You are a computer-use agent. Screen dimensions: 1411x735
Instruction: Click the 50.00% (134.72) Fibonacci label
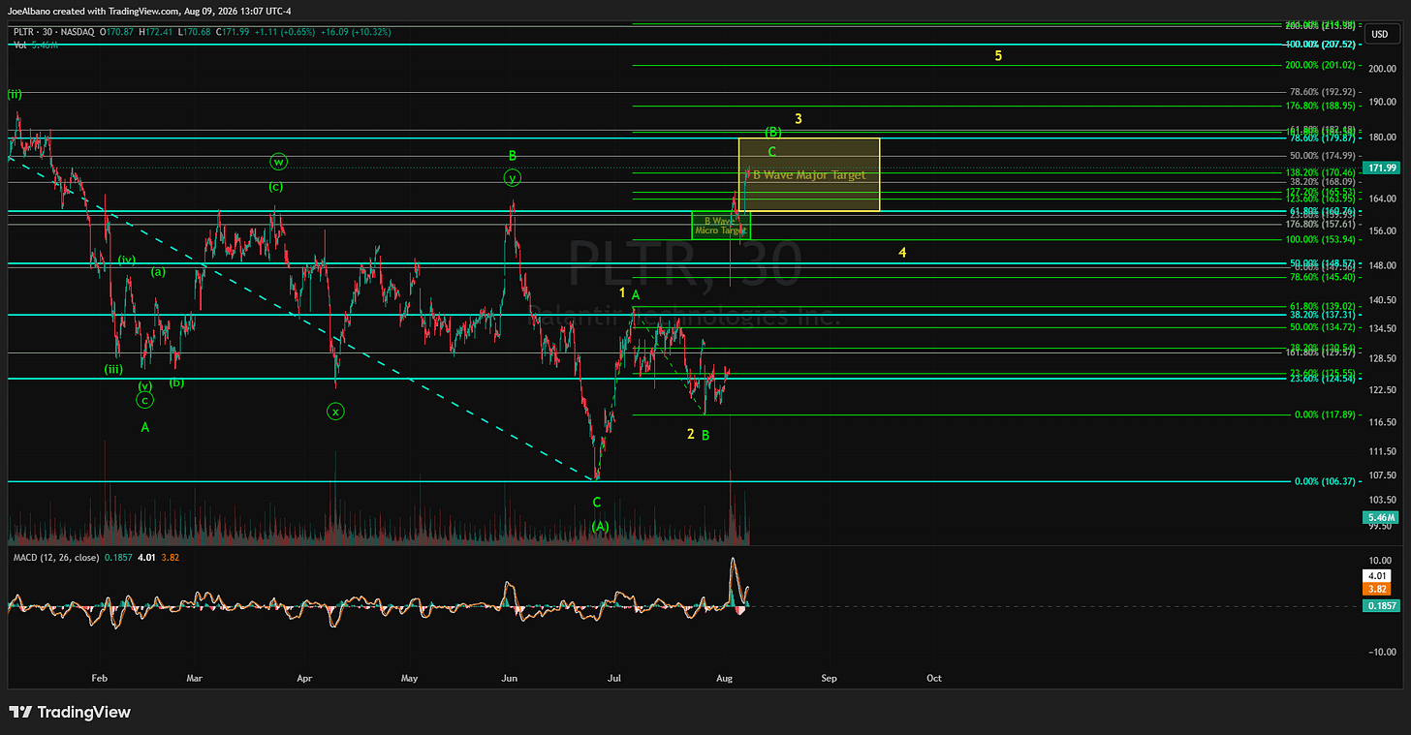[1321, 327]
